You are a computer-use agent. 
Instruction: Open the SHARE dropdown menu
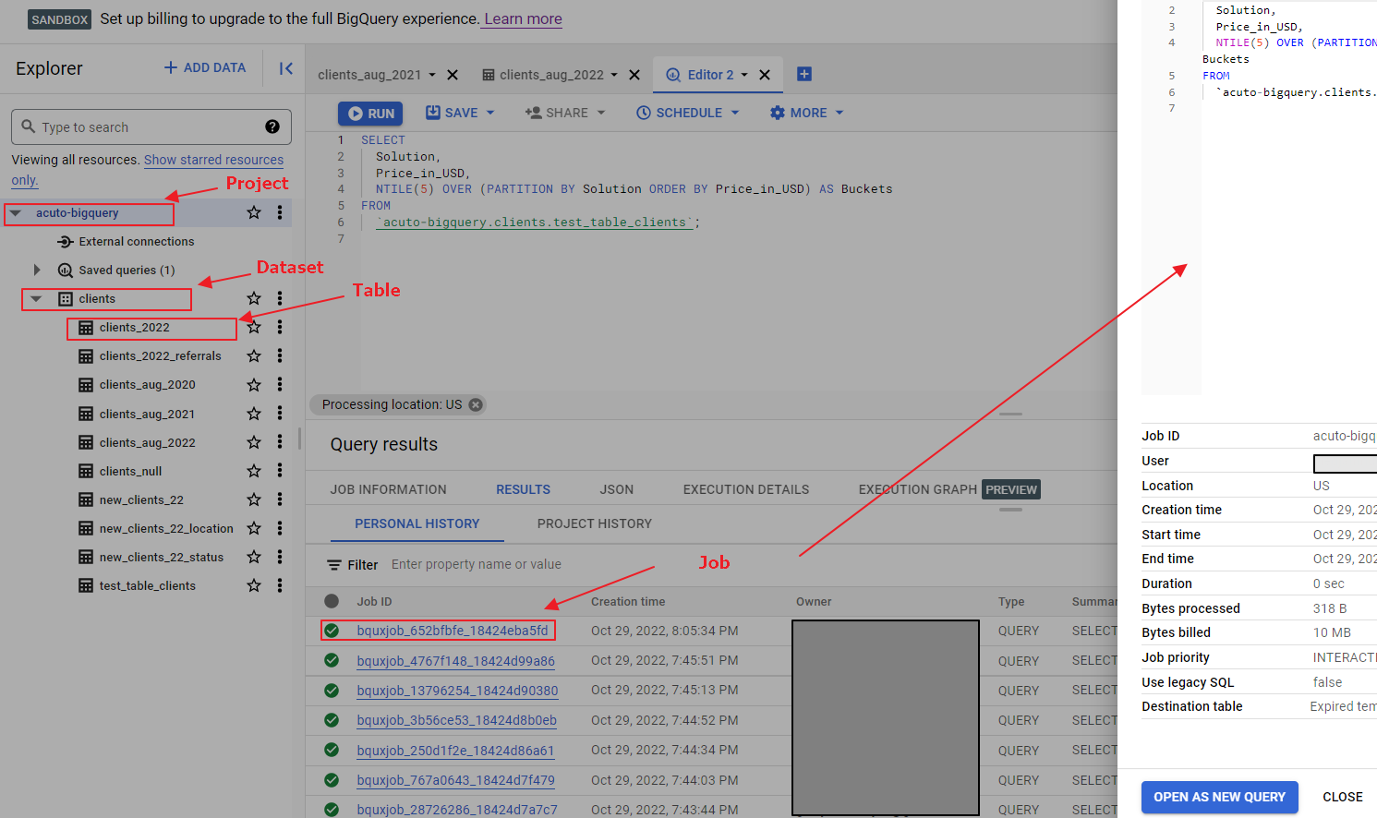click(601, 113)
